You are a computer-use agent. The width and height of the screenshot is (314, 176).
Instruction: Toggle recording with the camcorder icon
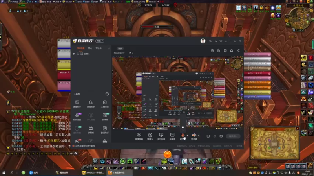208,136
